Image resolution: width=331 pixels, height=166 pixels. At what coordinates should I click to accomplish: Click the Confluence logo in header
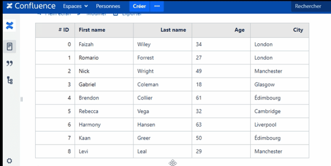click(x=31, y=6)
